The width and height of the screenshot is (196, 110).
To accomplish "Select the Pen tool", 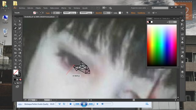I will coord(15,28).
